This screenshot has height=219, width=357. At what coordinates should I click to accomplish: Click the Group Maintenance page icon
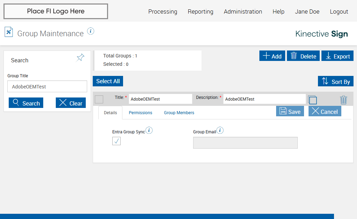(x=9, y=32)
